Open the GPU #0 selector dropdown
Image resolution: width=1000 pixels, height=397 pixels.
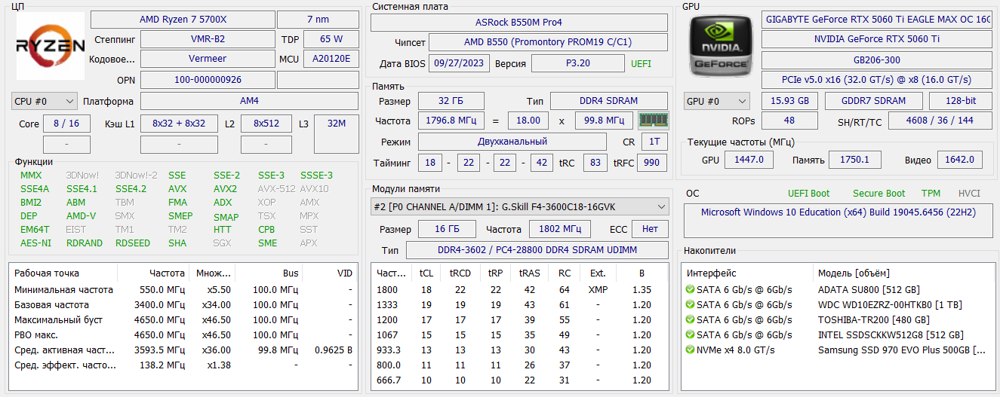coord(717,101)
